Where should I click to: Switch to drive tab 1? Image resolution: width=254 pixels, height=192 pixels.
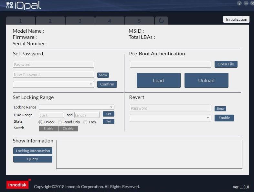click(20, 21)
